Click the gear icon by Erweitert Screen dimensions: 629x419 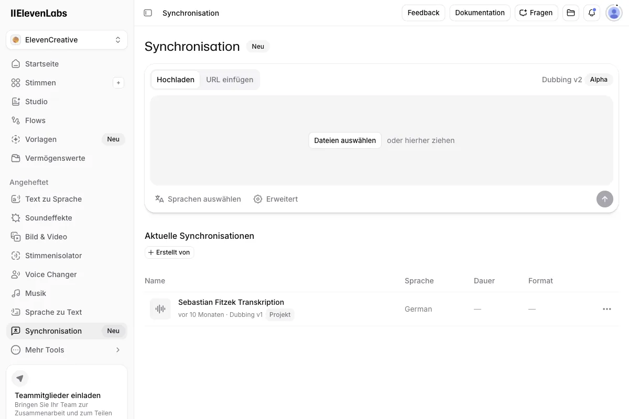pos(258,199)
